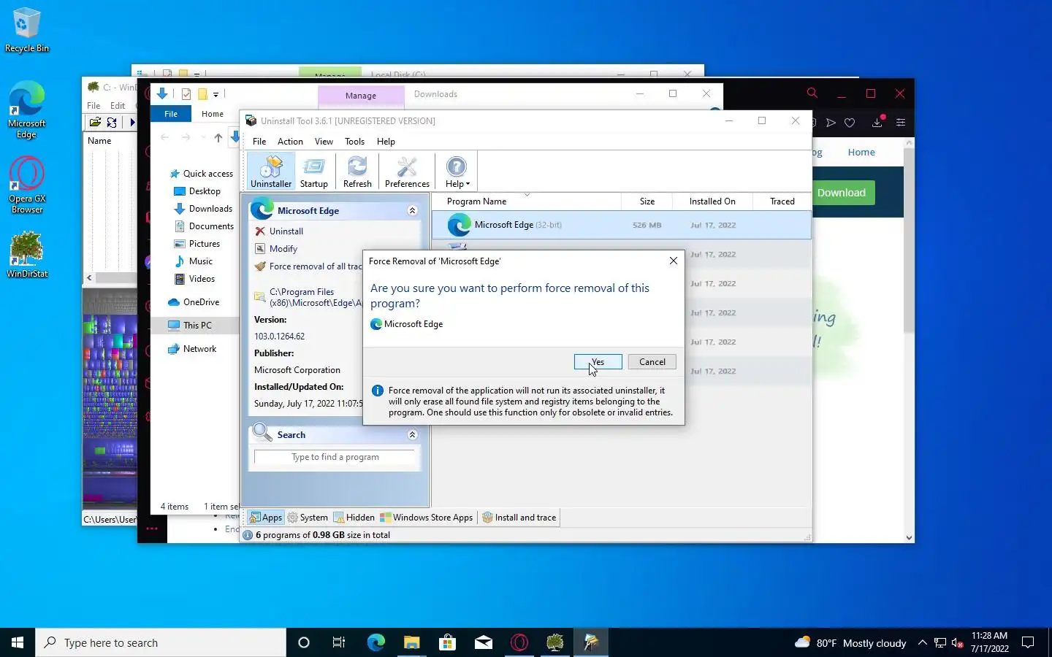The height and width of the screenshot is (657, 1052).
Task: Switch to Windows Store Apps tab
Action: (x=427, y=518)
